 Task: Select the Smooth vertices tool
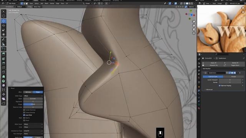click(3, 85)
